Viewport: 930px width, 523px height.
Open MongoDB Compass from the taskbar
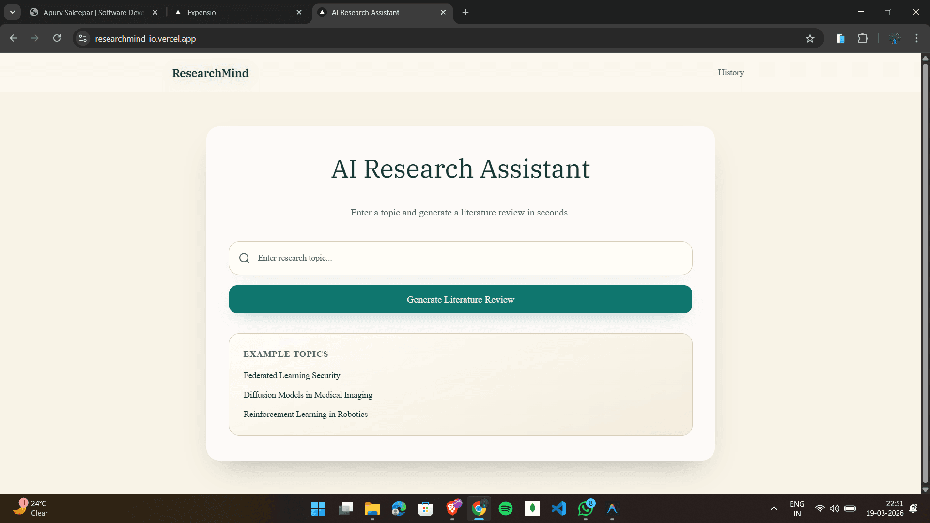[x=532, y=508]
